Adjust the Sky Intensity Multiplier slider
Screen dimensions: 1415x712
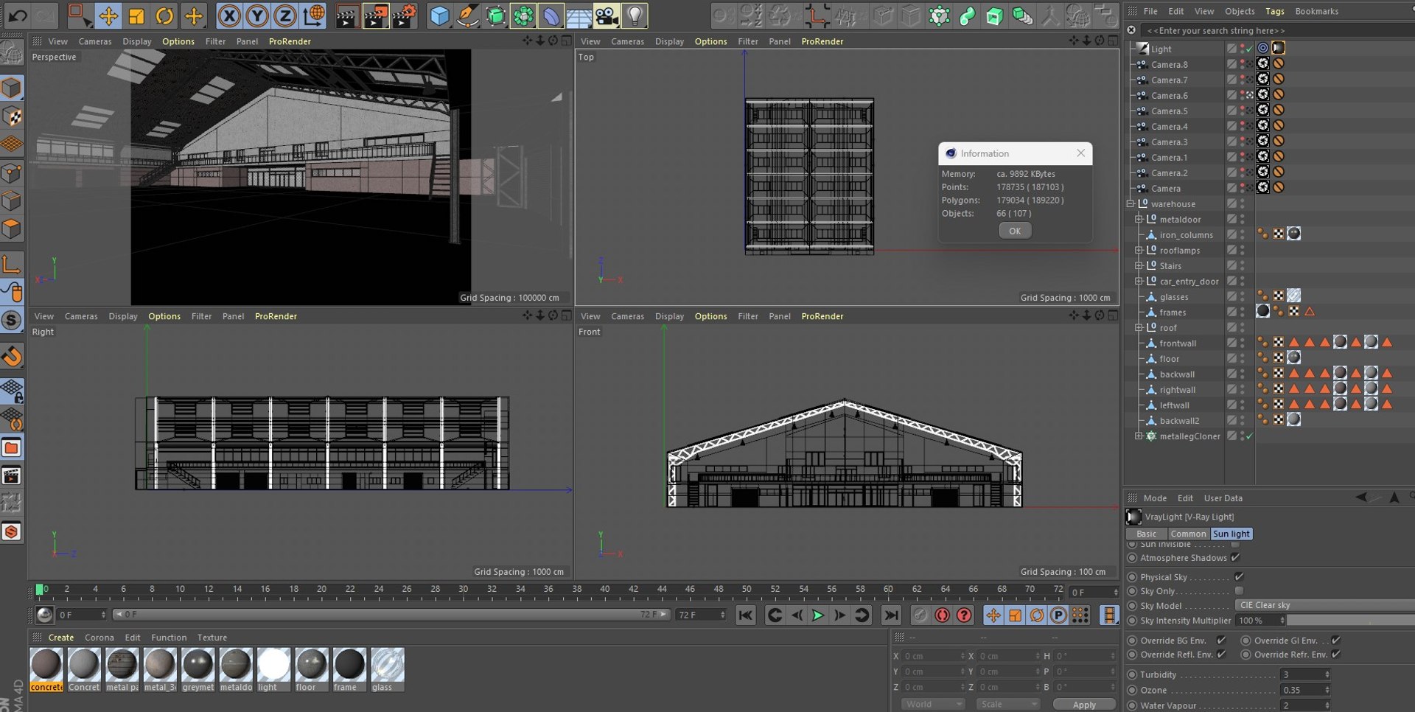click(1350, 620)
